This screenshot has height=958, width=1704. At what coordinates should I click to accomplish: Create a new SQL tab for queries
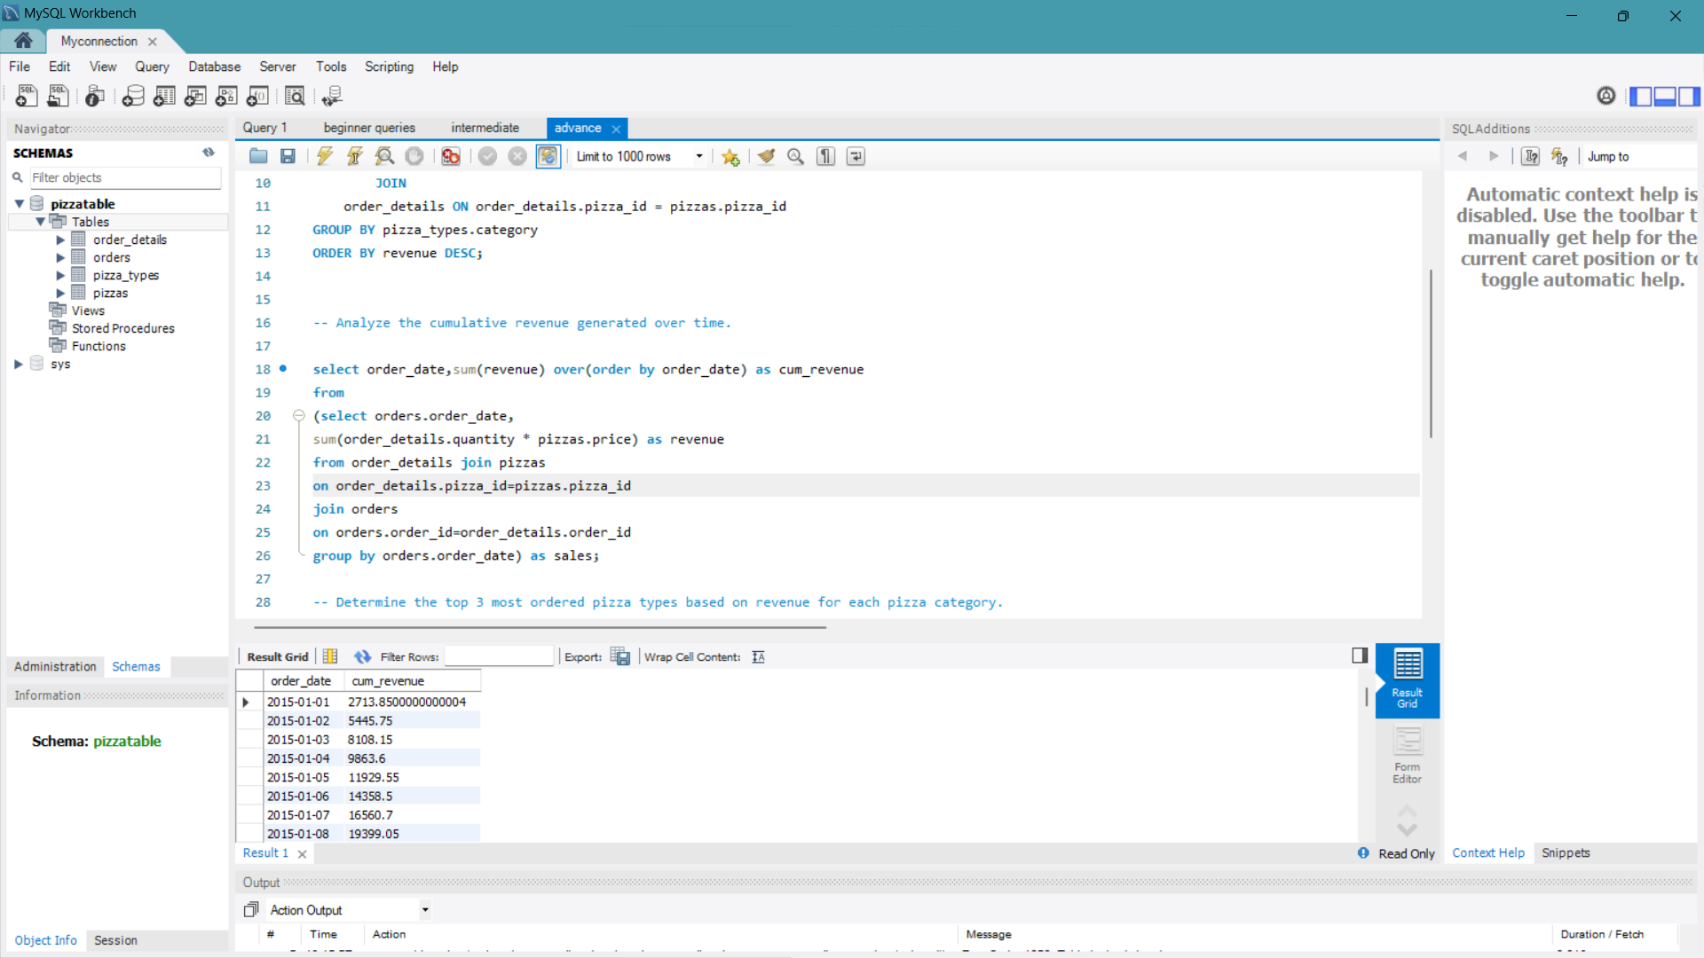[x=27, y=96]
